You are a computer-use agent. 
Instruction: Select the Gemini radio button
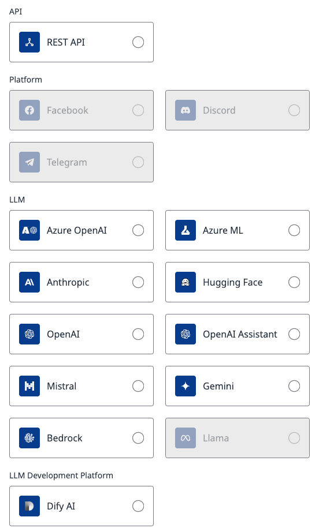click(x=294, y=386)
